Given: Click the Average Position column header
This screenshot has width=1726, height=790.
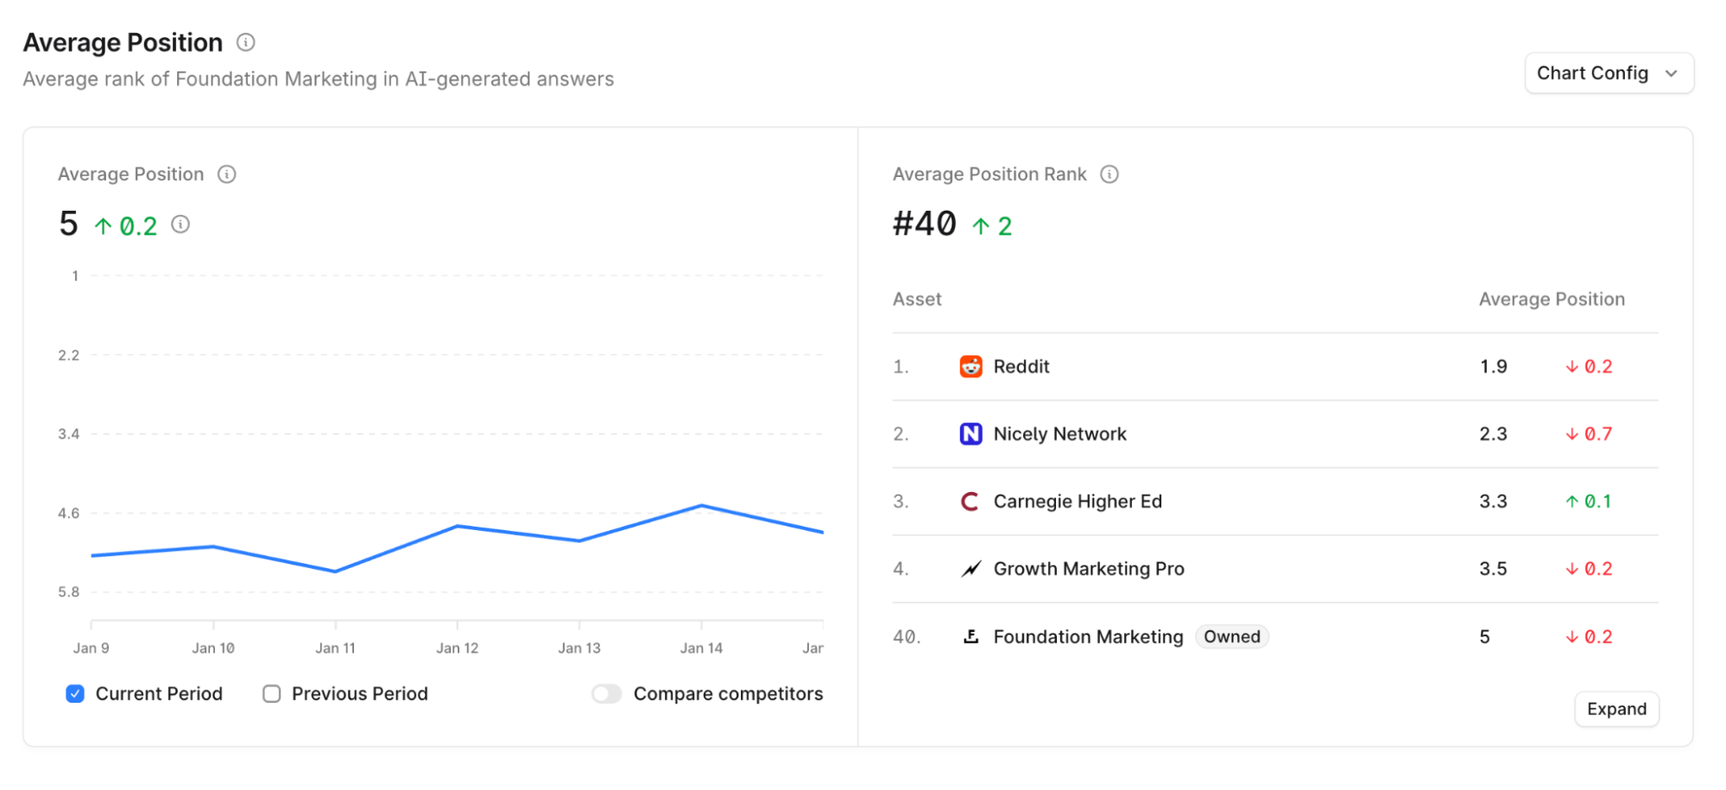Looking at the screenshot, I should (1551, 300).
